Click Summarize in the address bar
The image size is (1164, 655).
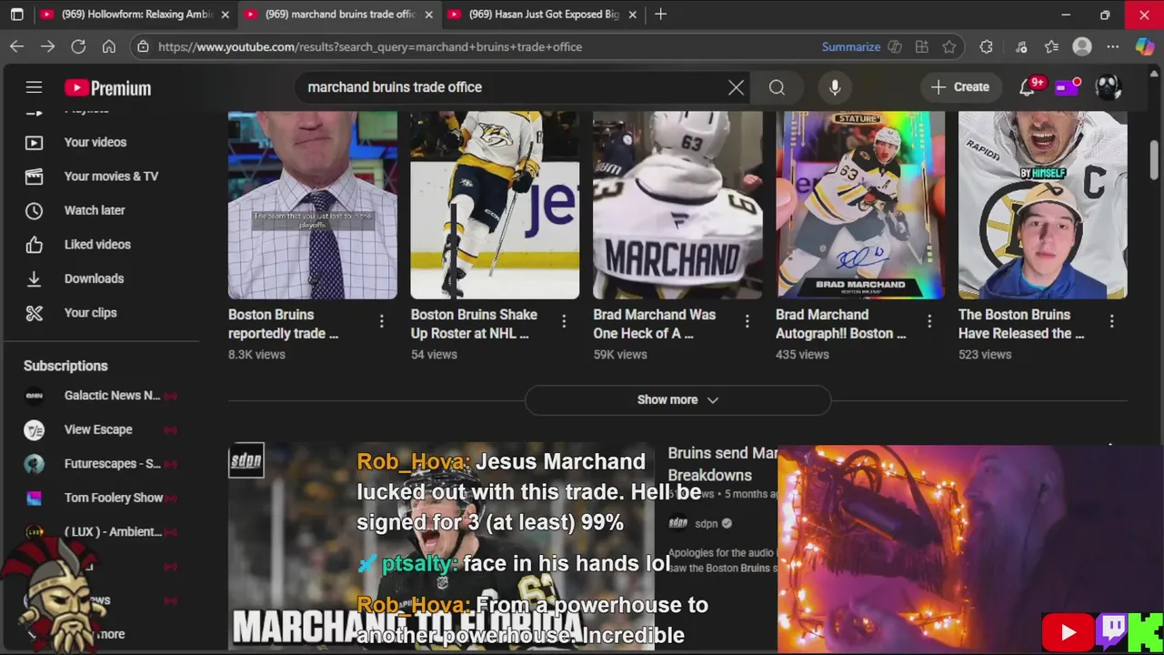click(851, 46)
